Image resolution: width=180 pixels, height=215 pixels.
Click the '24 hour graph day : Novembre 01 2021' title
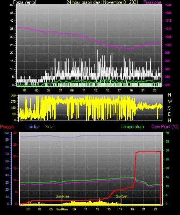point(102,2)
